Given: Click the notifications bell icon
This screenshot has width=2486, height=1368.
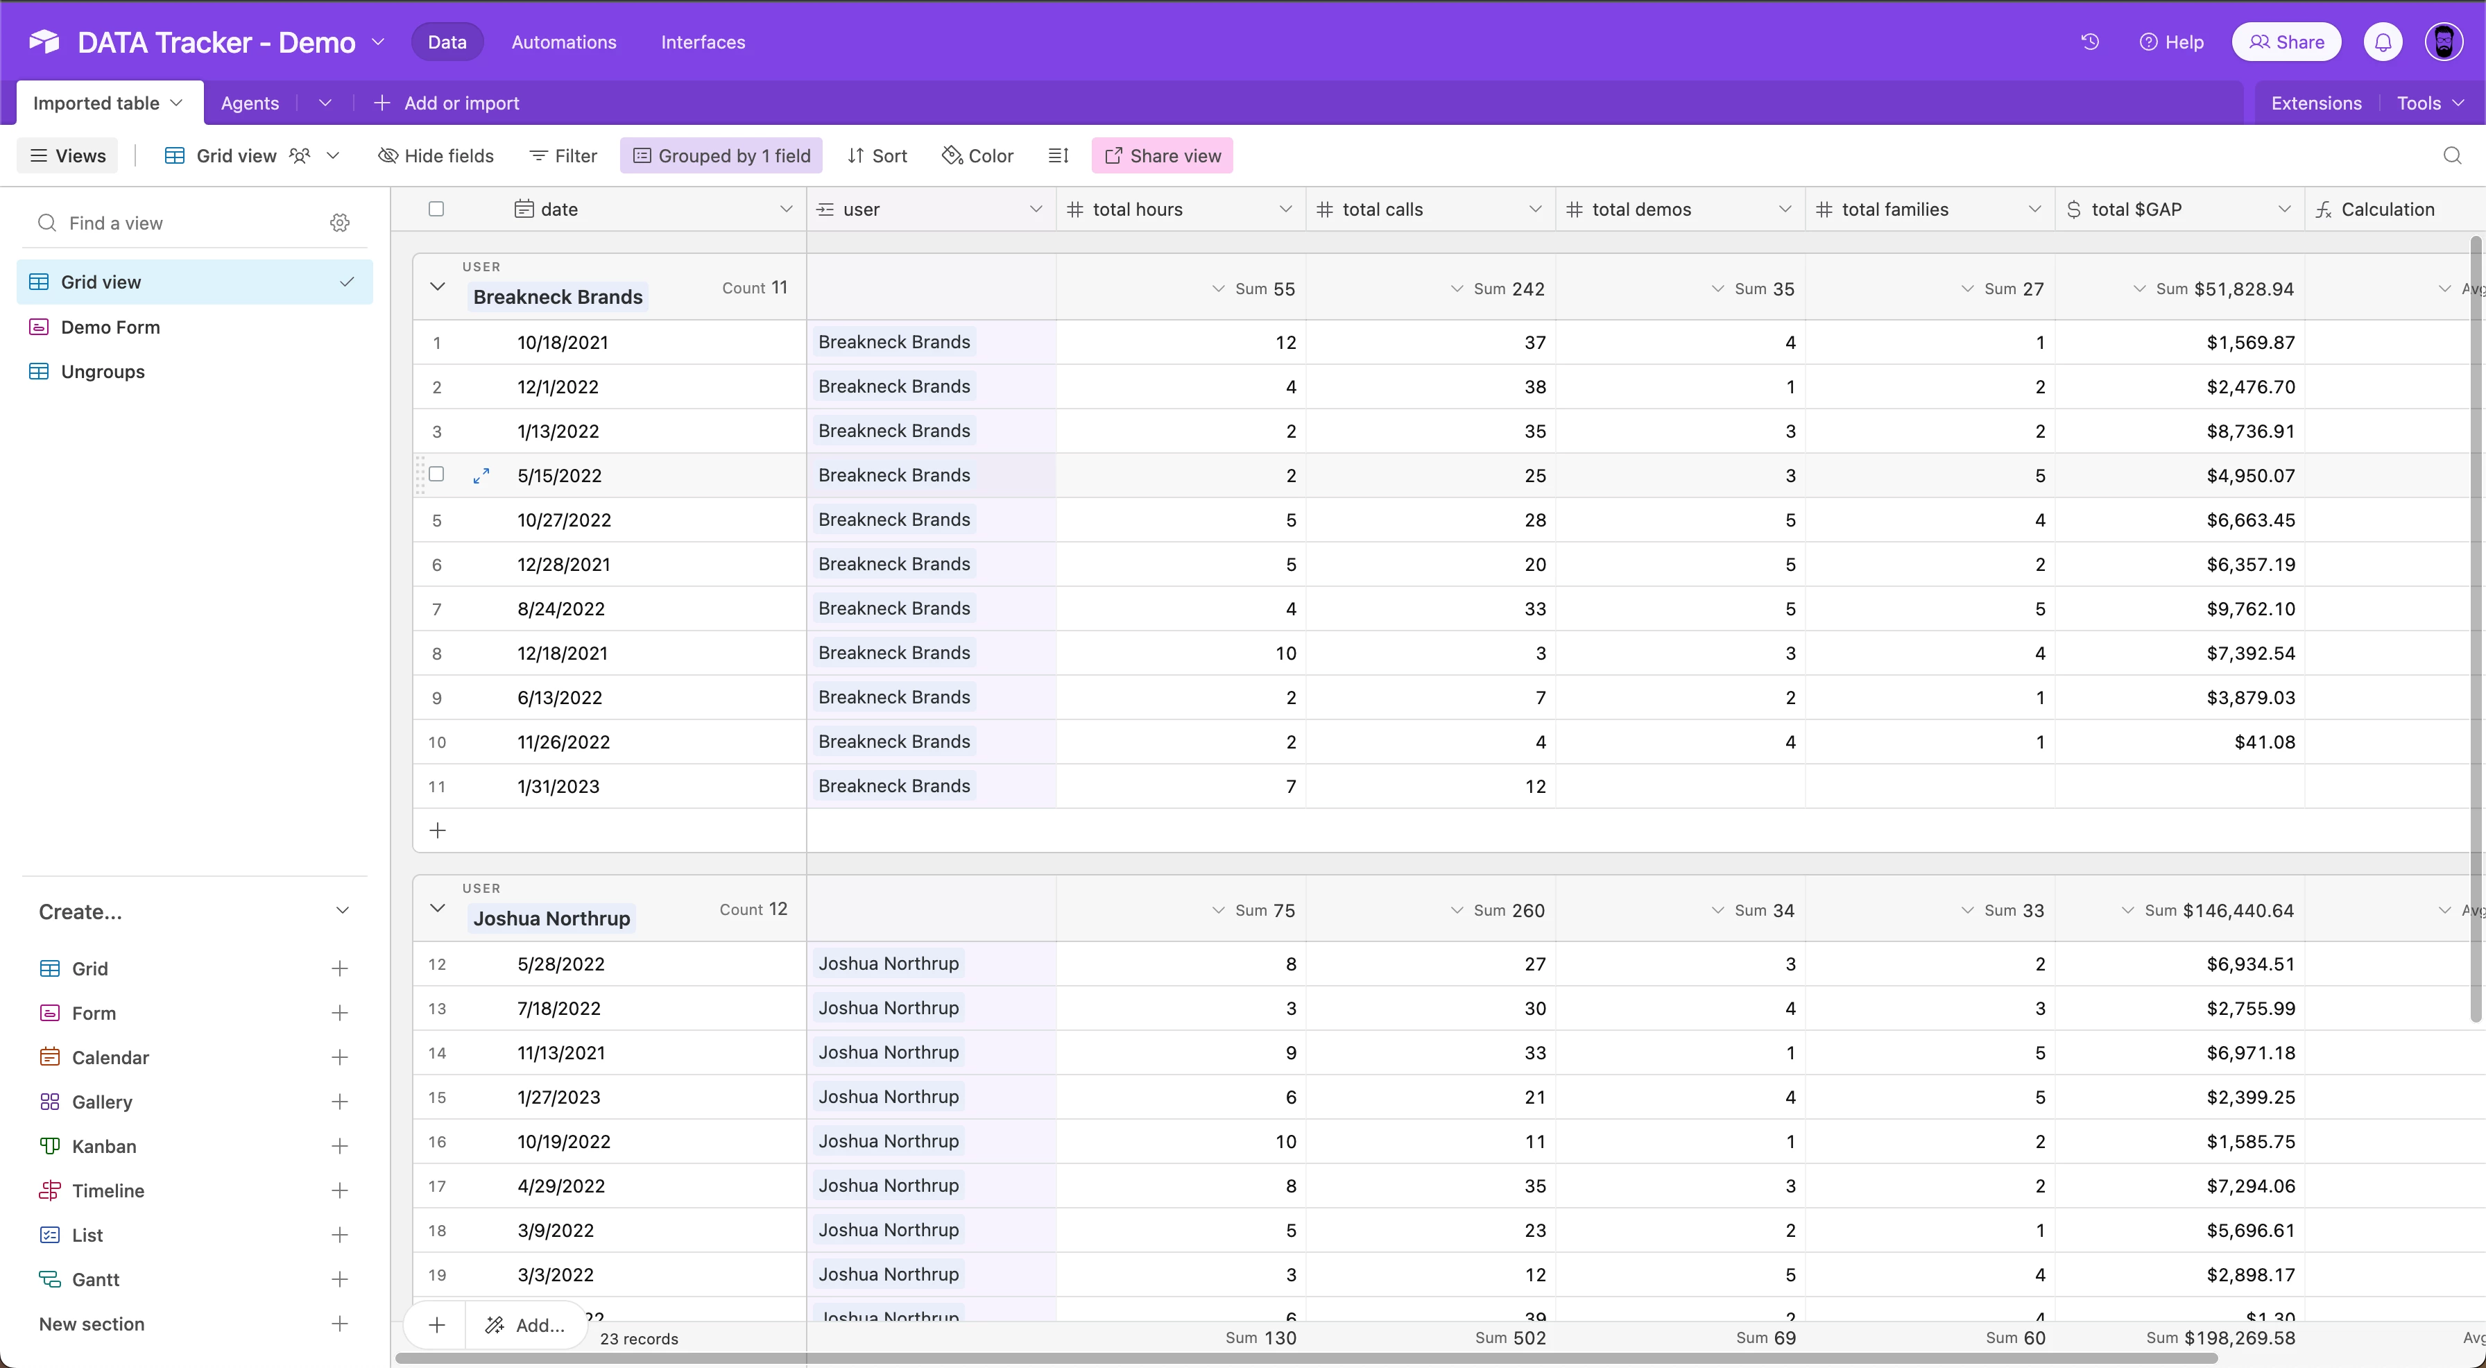Looking at the screenshot, I should pos(2383,42).
